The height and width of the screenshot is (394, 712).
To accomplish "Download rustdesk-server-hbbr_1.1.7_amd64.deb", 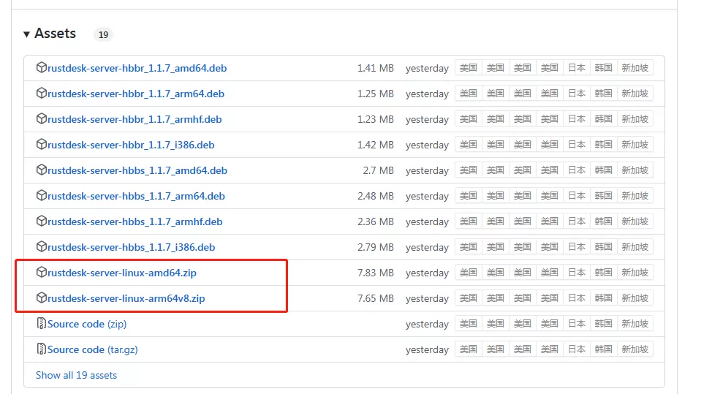I will (137, 68).
